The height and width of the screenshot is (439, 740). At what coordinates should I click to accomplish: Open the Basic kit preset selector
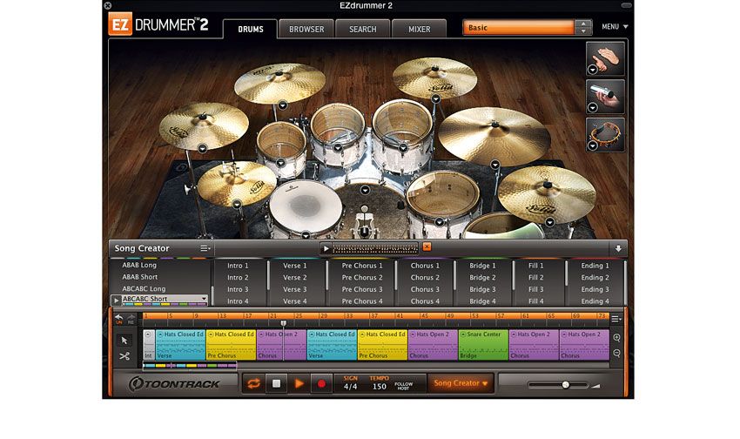pyautogui.click(x=518, y=27)
